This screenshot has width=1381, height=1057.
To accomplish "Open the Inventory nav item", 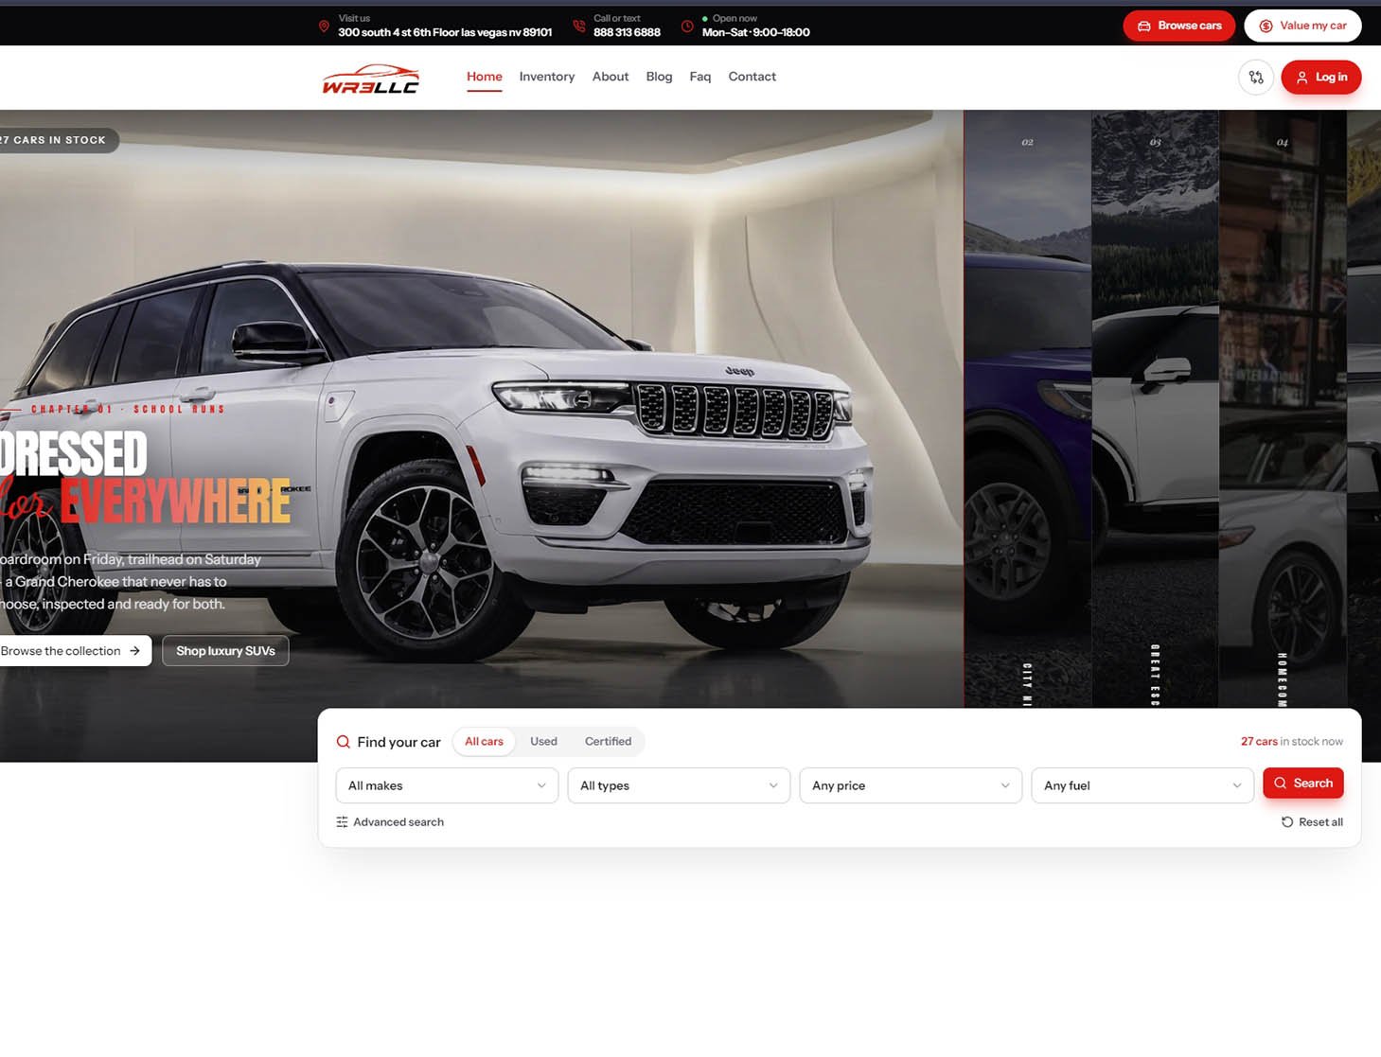I will pyautogui.click(x=547, y=77).
